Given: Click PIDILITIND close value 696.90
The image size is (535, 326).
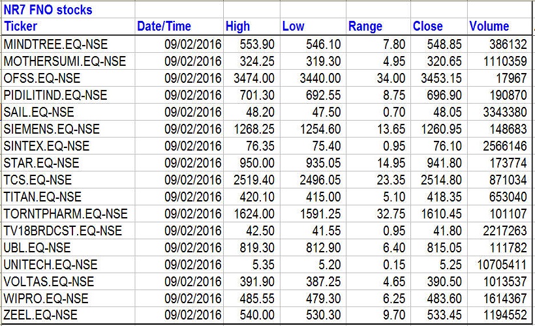Looking at the screenshot, I should pyautogui.click(x=444, y=95).
